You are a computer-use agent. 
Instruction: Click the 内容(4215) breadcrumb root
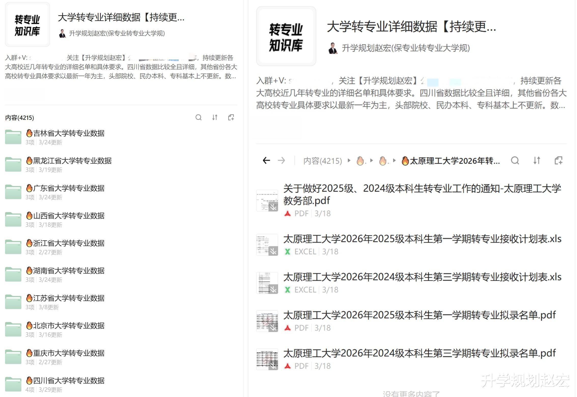[x=322, y=161]
